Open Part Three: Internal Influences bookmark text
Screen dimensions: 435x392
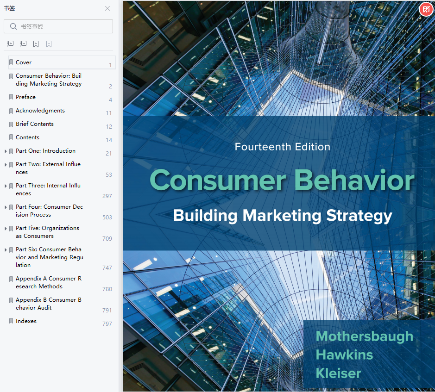(x=48, y=189)
